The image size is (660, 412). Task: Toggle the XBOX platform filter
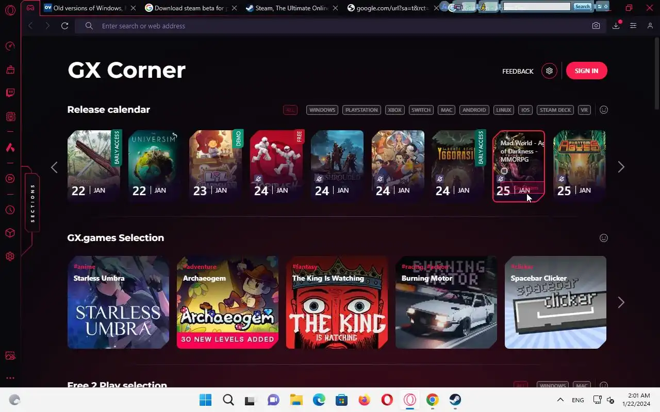395,110
